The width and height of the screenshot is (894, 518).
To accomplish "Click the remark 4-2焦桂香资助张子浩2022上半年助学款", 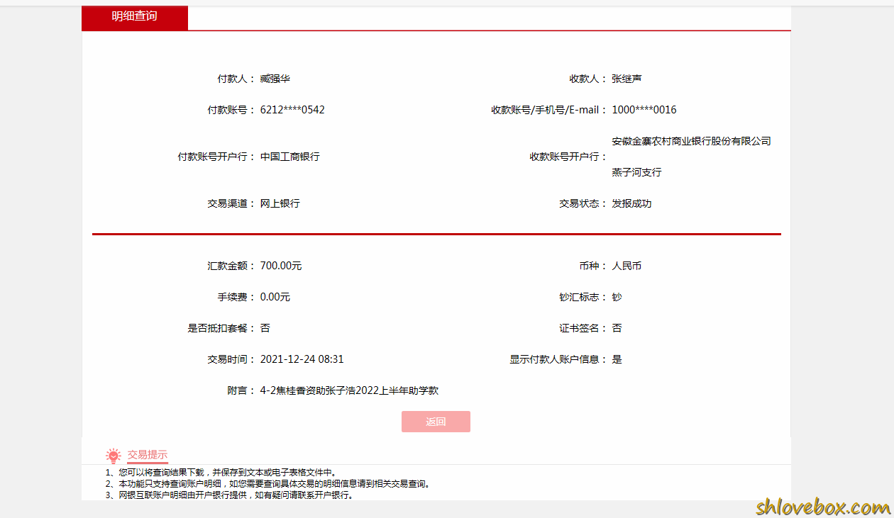I will coord(350,390).
